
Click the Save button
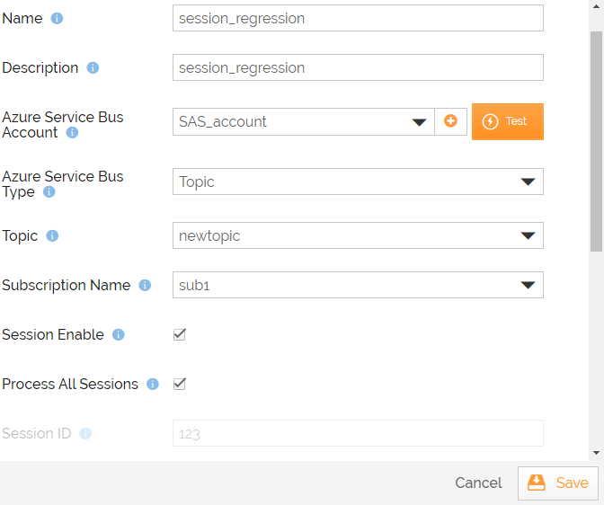coord(558,483)
